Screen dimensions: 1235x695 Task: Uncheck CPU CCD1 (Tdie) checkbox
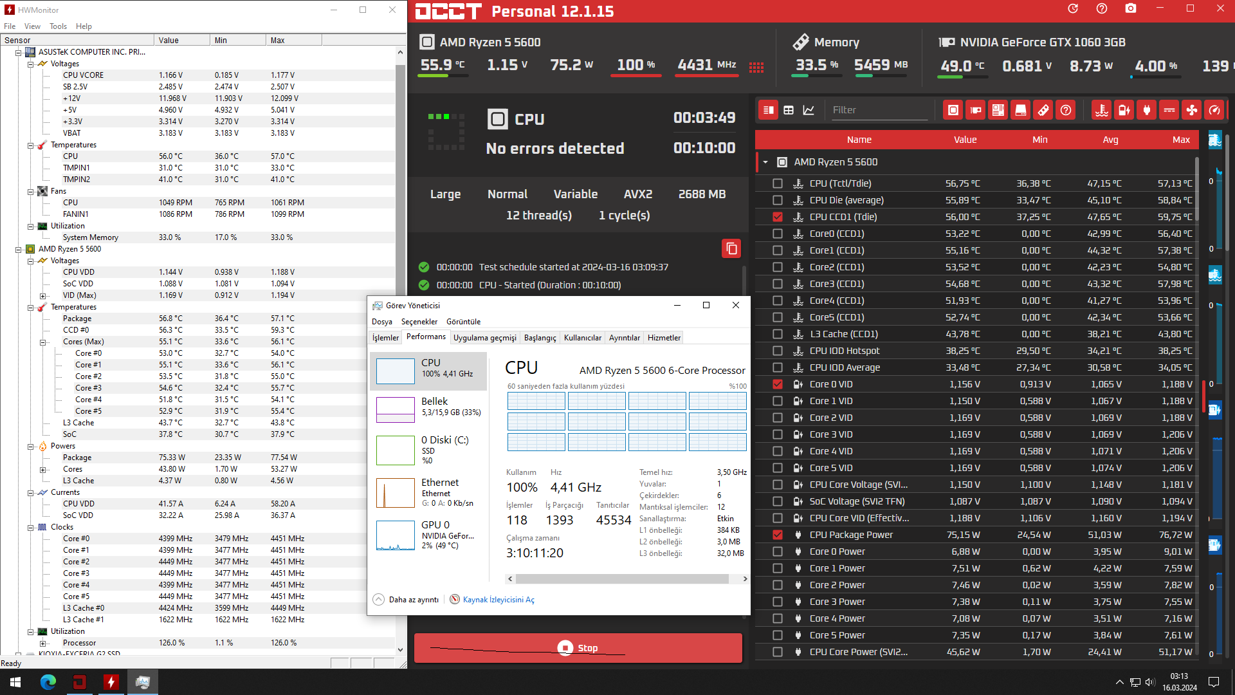(x=778, y=217)
